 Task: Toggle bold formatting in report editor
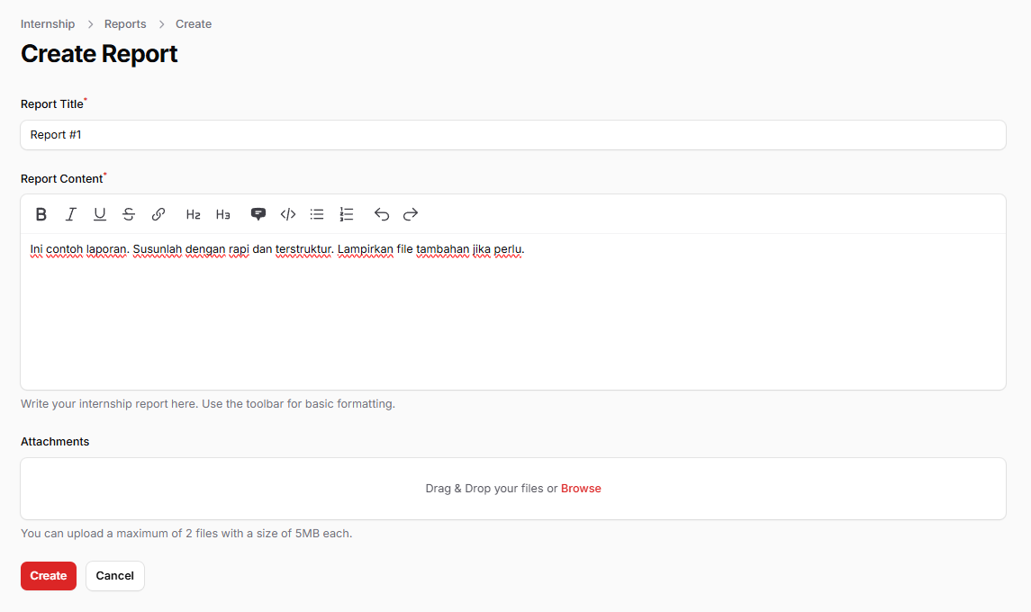(41, 214)
